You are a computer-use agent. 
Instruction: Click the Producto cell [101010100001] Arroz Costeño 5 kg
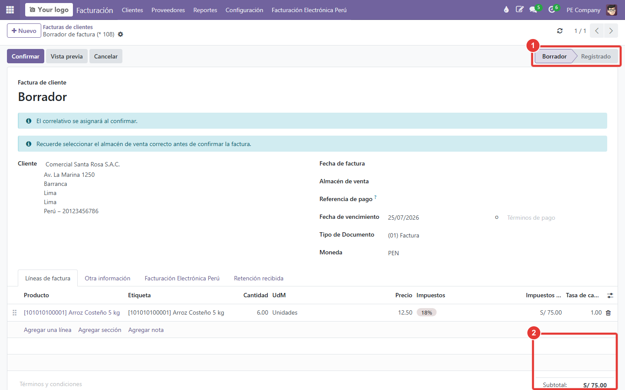point(72,312)
